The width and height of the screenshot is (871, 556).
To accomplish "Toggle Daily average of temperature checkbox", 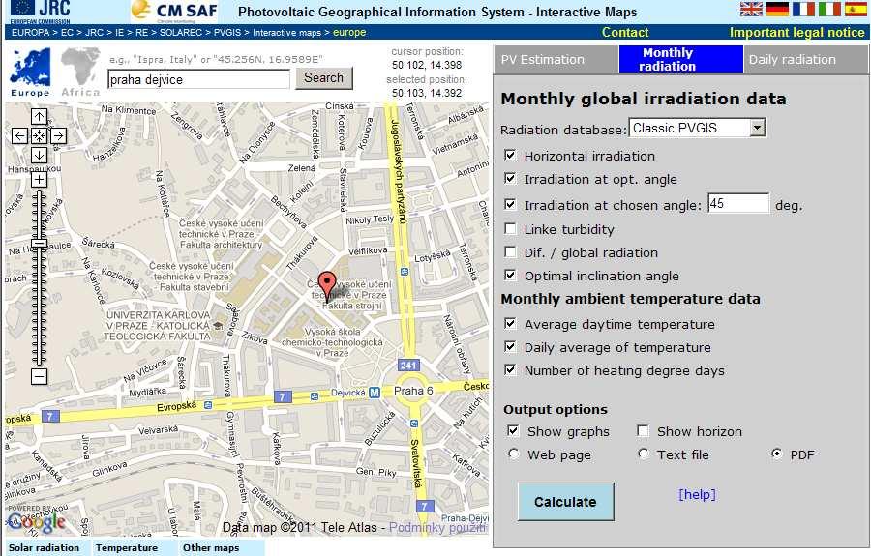I will pyautogui.click(x=510, y=346).
